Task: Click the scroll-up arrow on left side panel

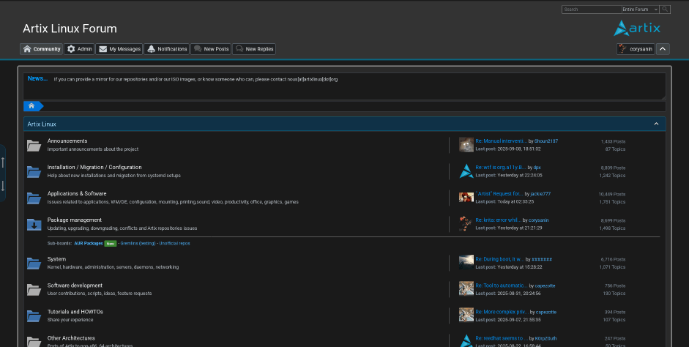Action: click(x=3, y=162)
